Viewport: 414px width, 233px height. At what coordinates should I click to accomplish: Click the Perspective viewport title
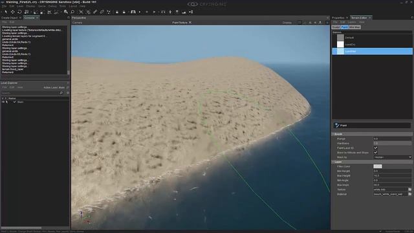click(x=79, y=17)
